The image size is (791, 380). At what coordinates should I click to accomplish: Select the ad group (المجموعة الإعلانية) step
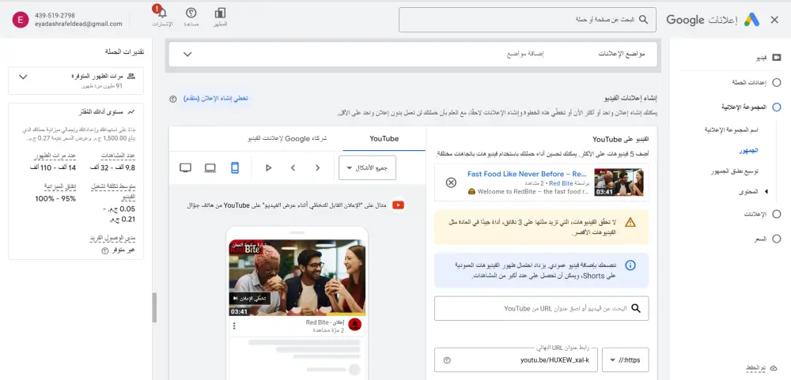point(777,107)
